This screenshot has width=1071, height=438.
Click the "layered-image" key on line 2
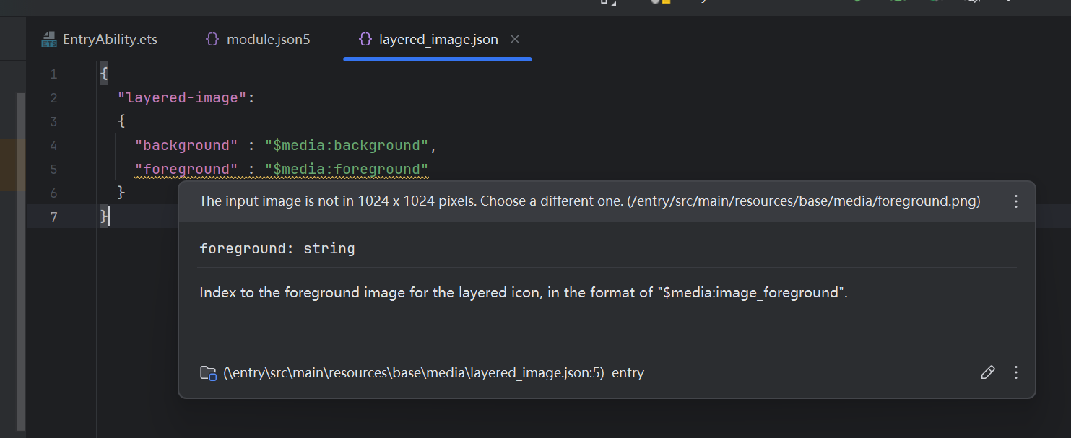[x=182, y=98]
